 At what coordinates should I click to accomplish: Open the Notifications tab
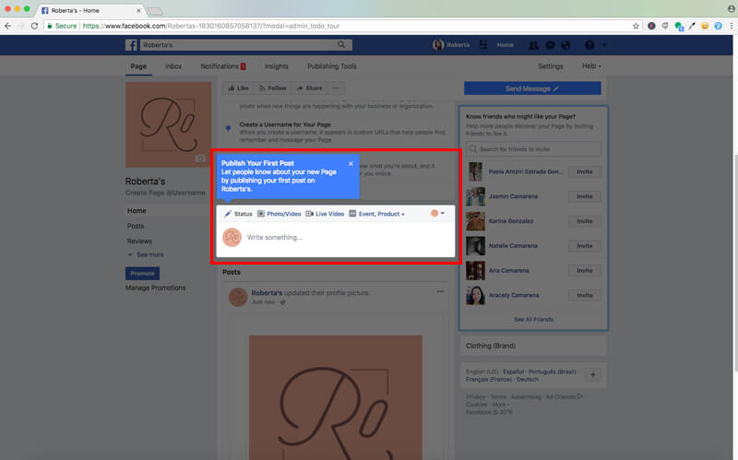pos(223,66)
